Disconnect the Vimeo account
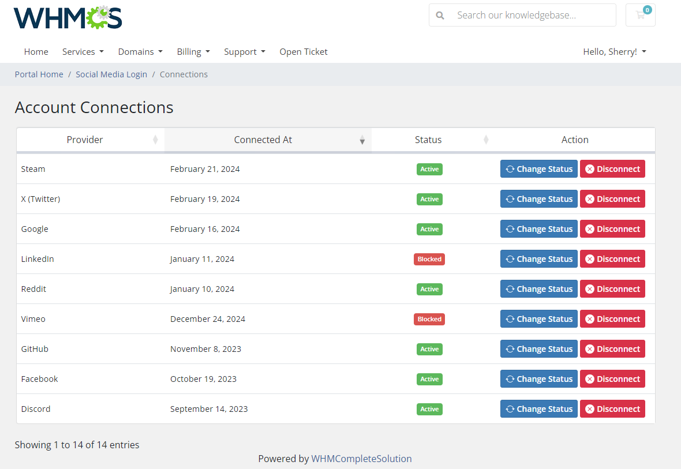The height and width of the screenshot is (469, 681). (612, 319)
